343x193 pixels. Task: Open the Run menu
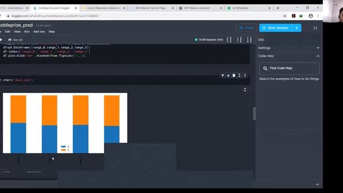coord(27,32)
